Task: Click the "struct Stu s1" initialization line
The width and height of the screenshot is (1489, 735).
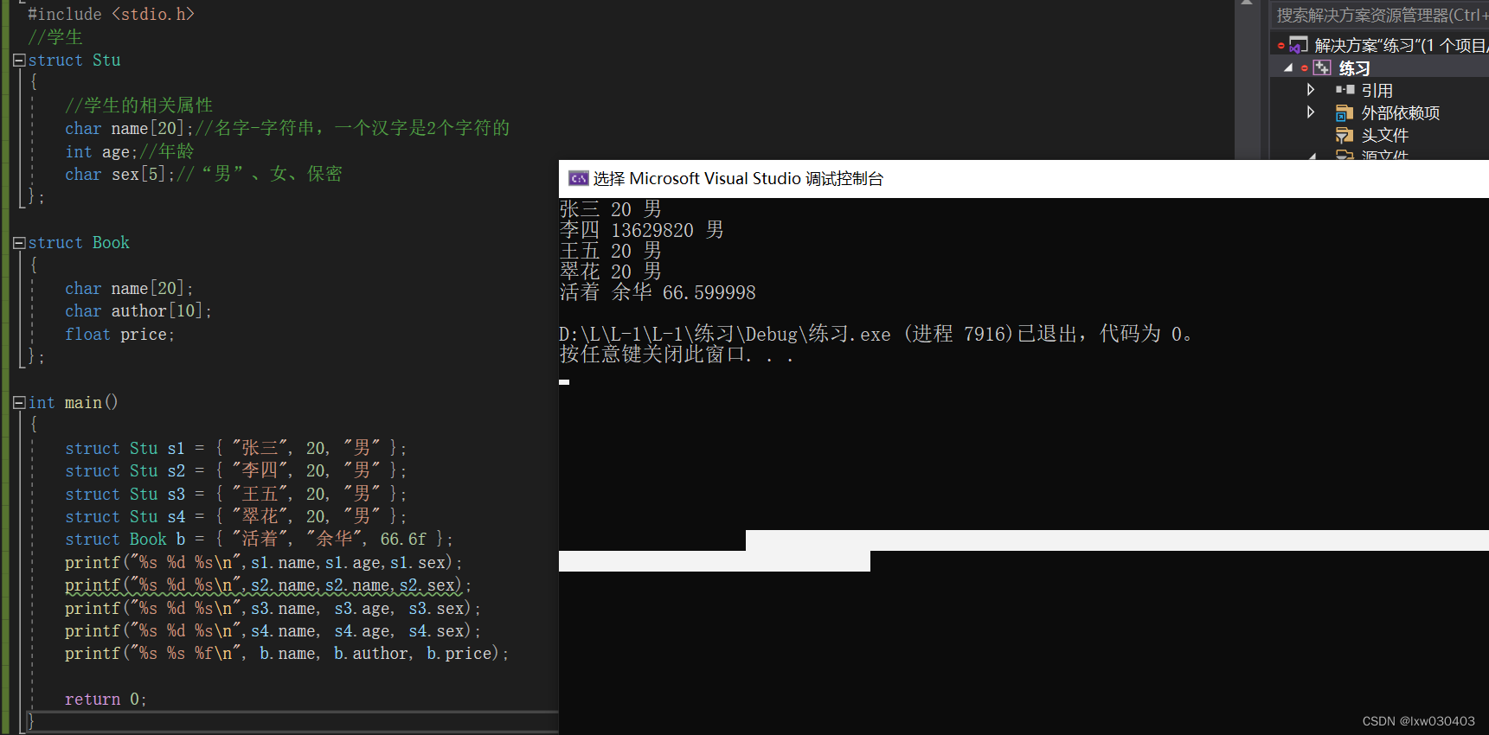Action: click(x=235, y=448)
